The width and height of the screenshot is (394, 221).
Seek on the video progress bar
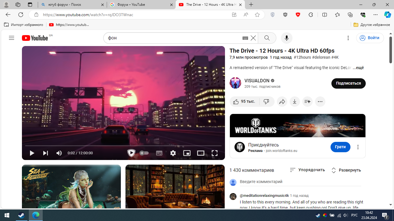123,146
